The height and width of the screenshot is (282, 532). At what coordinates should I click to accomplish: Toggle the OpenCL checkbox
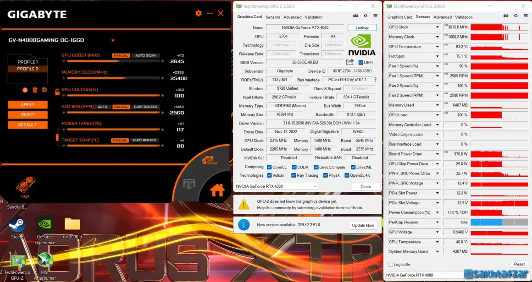pyautogui.click(x=269, y=167)
